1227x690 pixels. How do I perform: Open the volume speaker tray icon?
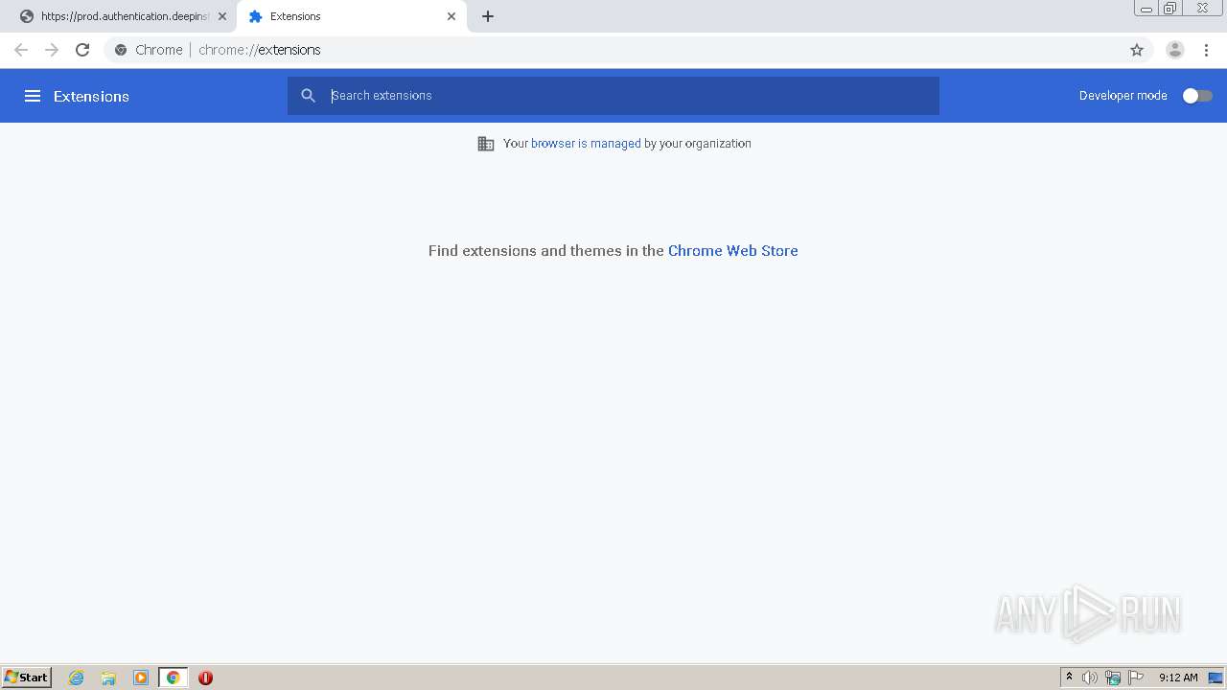pyautogui.click(x=1090, y=678)
